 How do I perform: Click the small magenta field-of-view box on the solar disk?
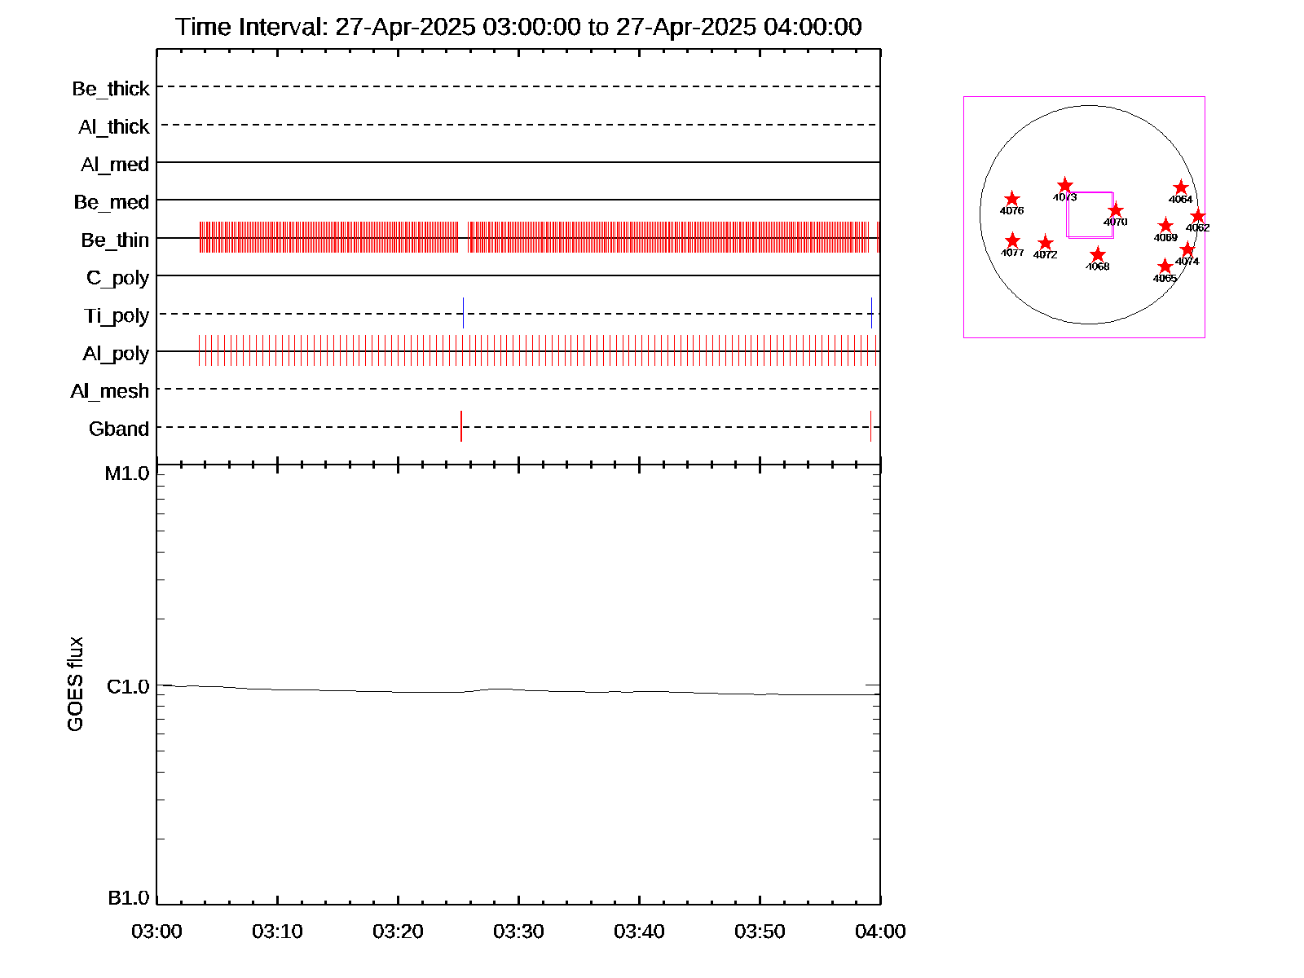click(x=1090, y=215)
